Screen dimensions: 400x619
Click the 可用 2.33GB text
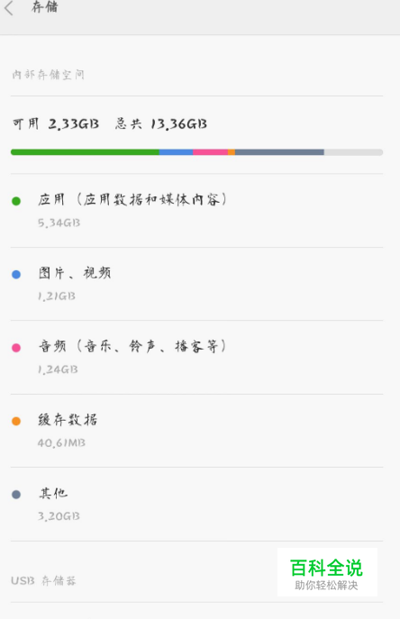56,124
